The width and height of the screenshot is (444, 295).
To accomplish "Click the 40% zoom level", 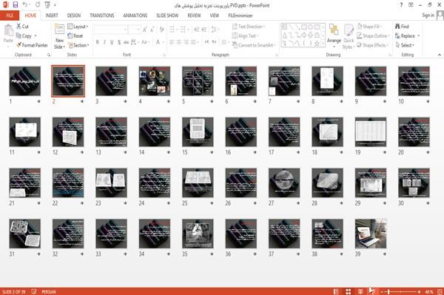I will 429,291.
